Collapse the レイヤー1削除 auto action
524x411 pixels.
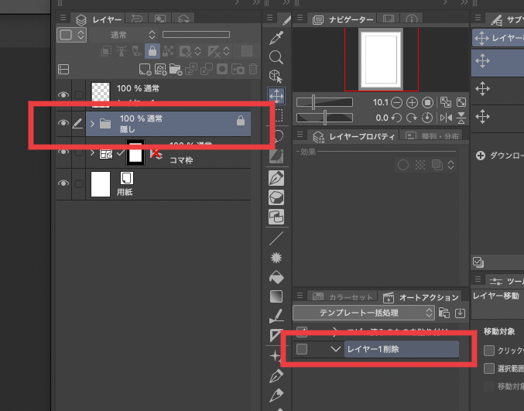[x=335, y=349]
